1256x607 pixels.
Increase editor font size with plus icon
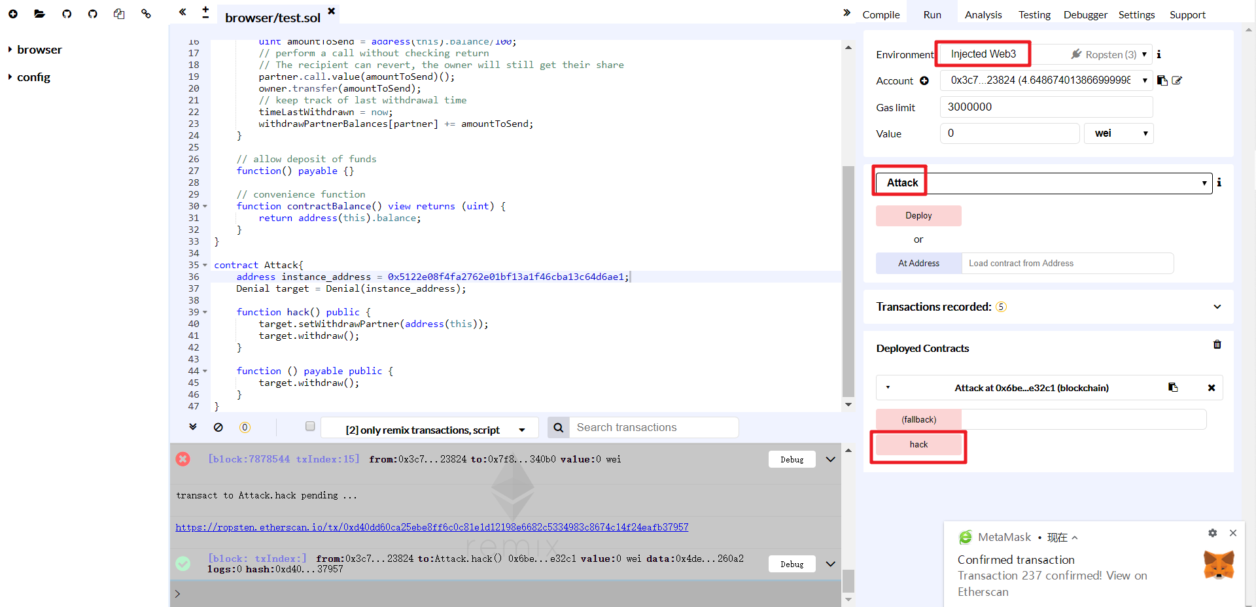click(205, 9)
